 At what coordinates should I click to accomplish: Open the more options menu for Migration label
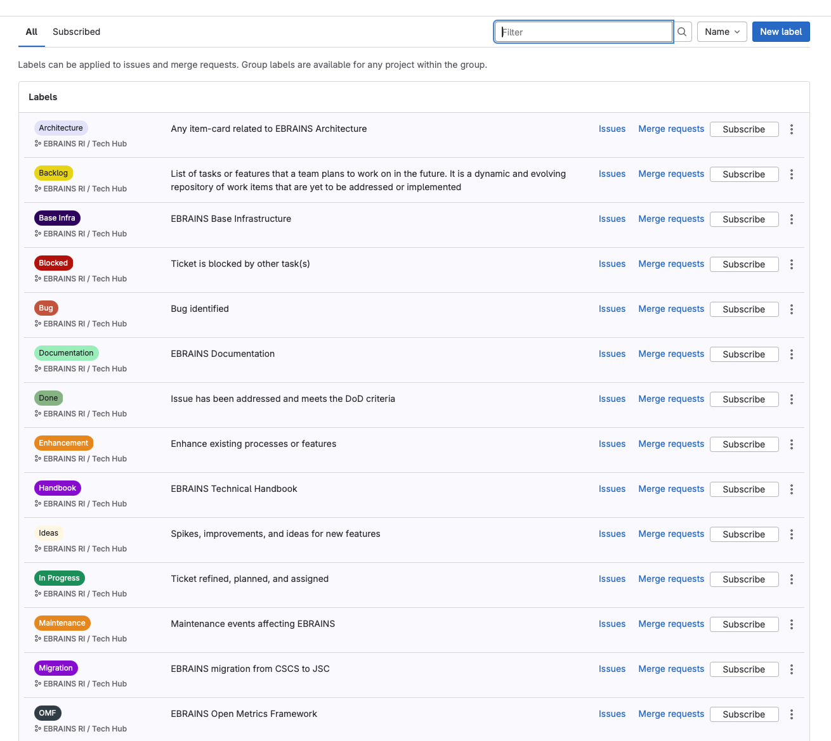coord(791,669)
